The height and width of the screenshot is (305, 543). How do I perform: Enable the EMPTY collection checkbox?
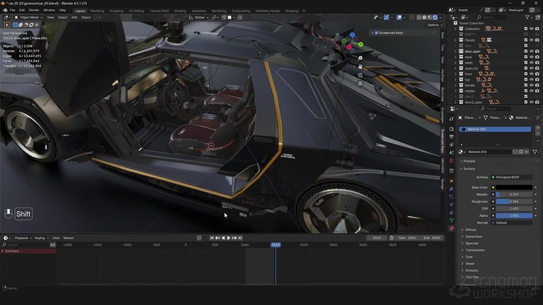point(526,35)
